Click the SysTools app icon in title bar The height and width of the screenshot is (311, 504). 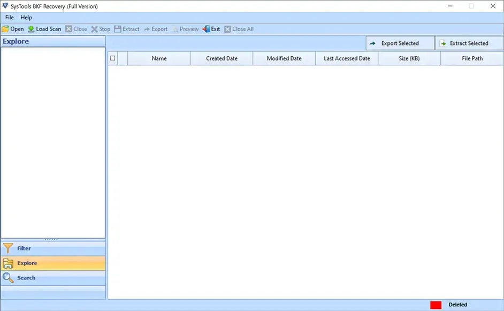(x=5, y=6)
